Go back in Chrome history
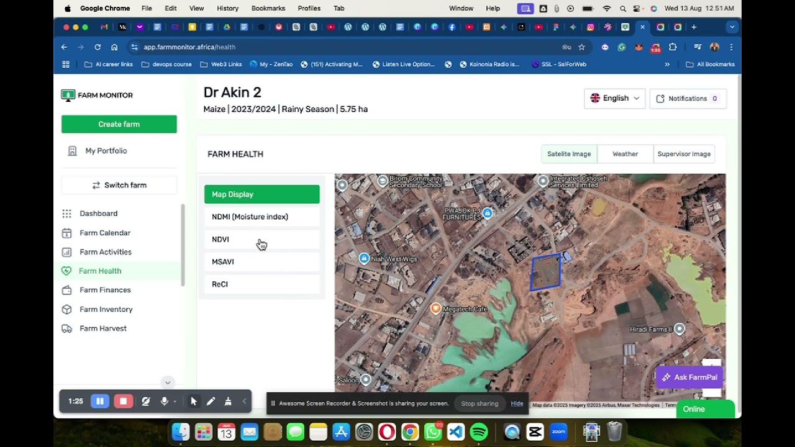 64,47
